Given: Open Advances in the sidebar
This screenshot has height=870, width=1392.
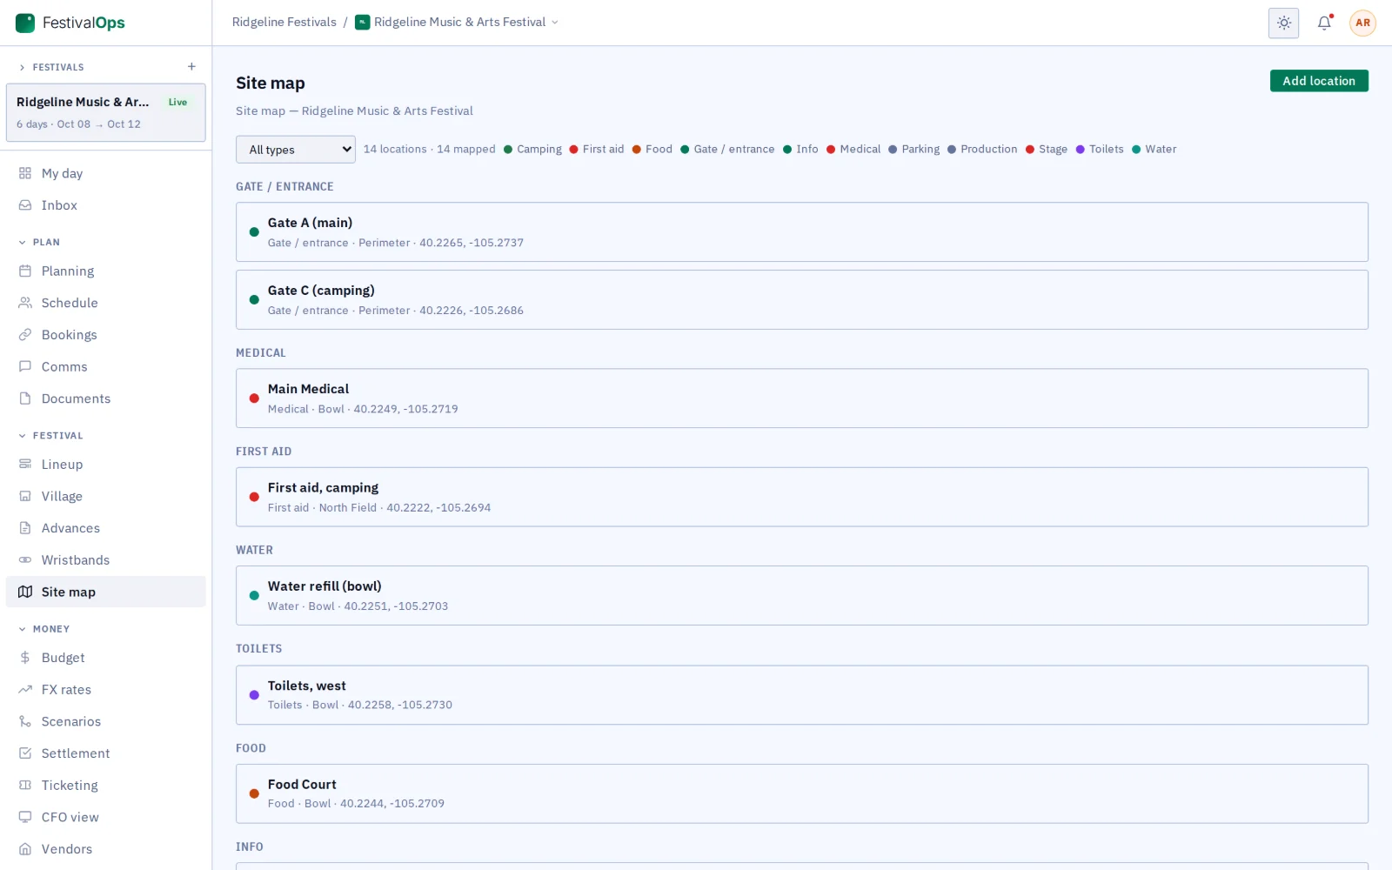Looking at the screenshot, I should pyautogui.click(x=106, y=528).
